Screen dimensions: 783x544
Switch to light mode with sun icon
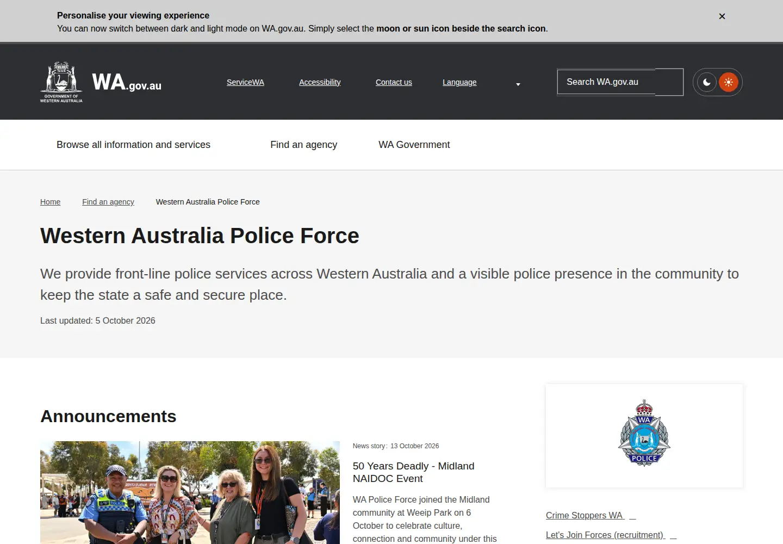click(729, 82)
